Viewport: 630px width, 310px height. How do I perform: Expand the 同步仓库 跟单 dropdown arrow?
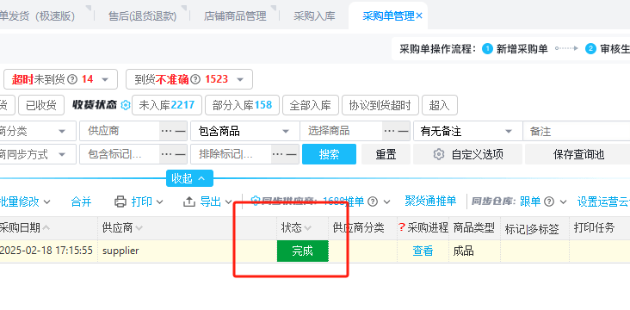(563, 201)
